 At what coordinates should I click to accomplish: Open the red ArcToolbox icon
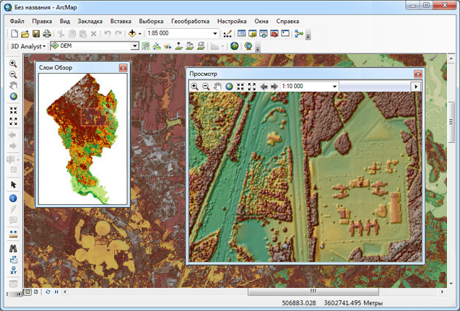[x=274, y=33]
